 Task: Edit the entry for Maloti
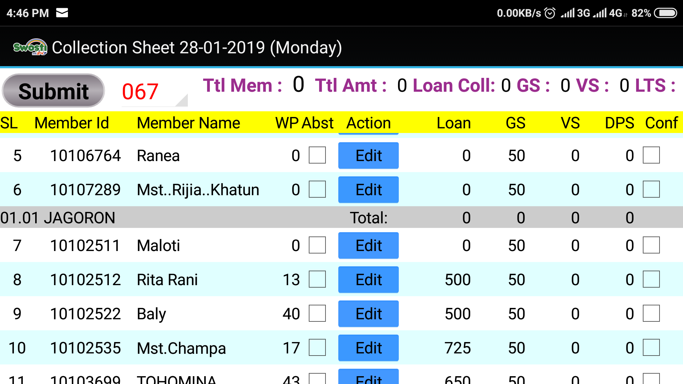coord(369,245)
